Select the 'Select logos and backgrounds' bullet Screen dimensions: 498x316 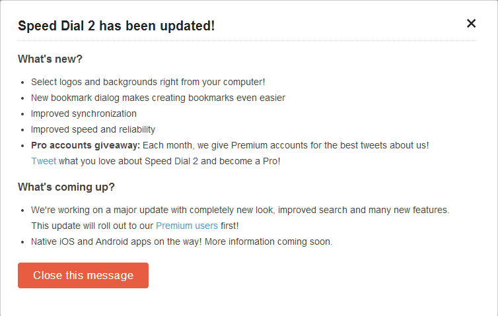tap(148, 82)
